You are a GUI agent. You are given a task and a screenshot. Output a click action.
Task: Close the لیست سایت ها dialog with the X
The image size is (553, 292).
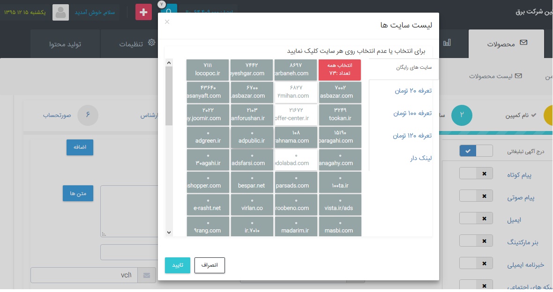coord(167,22)
